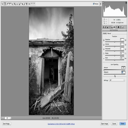
Task: Click the Horizontal slider handle
Action: coord(115,51)
